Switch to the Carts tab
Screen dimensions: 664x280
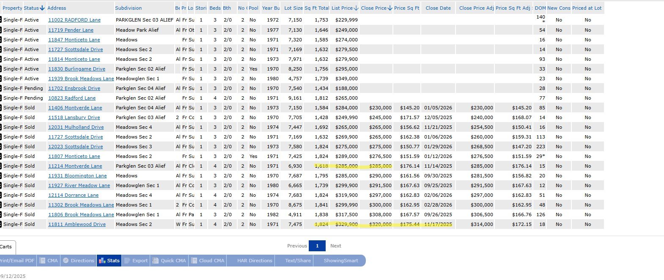[6, 247]
